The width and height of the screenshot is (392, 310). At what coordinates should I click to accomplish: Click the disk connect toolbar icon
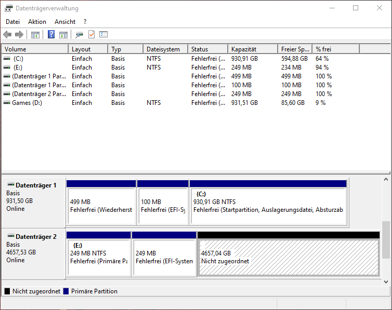[79, 34]
